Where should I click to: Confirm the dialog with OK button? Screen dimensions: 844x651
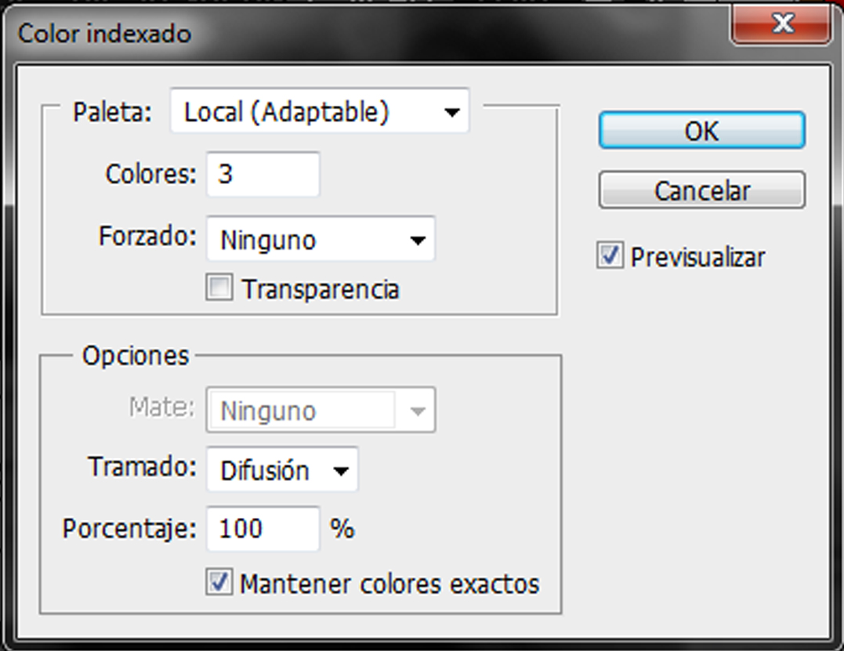point(701,131)
